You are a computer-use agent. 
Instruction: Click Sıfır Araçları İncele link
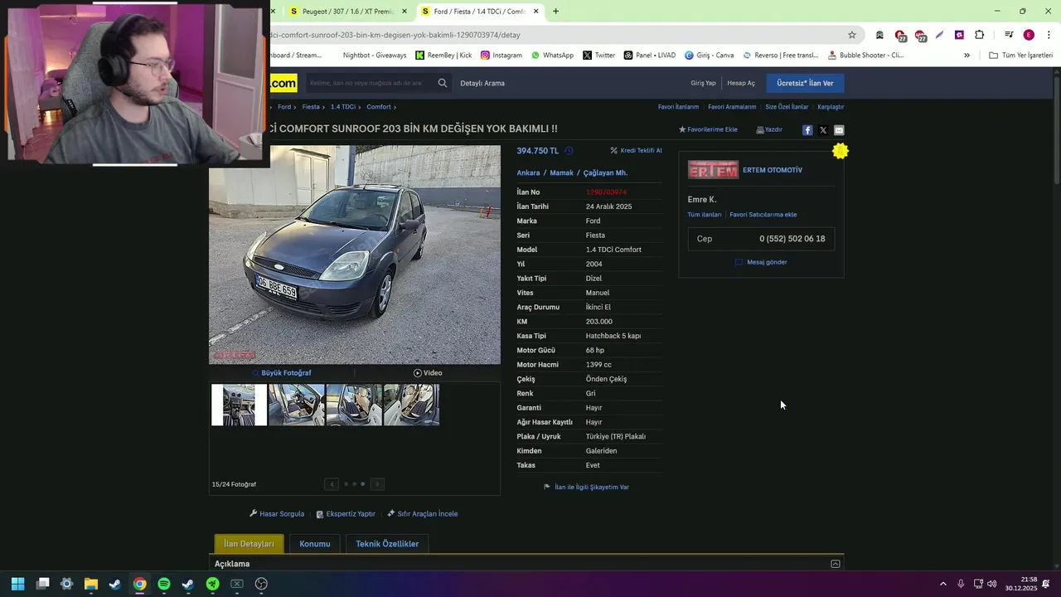click(423, 514)
